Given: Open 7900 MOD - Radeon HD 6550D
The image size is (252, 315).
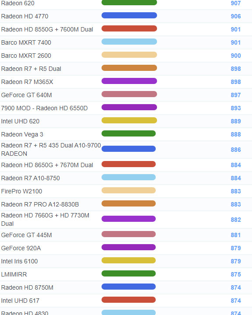Looking at the screenshot, I should pyautogui.click(x=44, y=108).
